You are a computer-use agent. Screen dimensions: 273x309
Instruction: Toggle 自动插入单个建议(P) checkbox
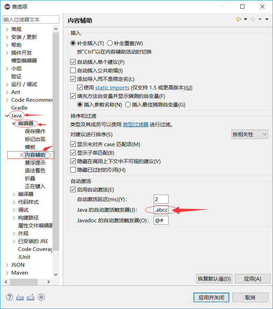[x=73, y=62]
